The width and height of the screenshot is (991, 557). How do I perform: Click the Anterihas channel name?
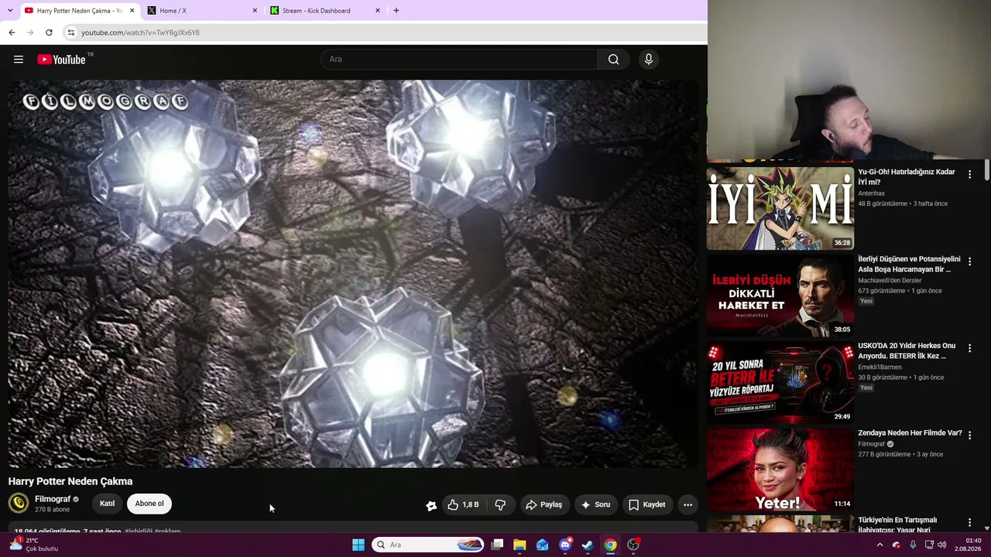(871, 193)
